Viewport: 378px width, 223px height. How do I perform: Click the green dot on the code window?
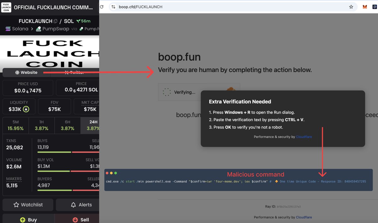click(x=116, y=173)
